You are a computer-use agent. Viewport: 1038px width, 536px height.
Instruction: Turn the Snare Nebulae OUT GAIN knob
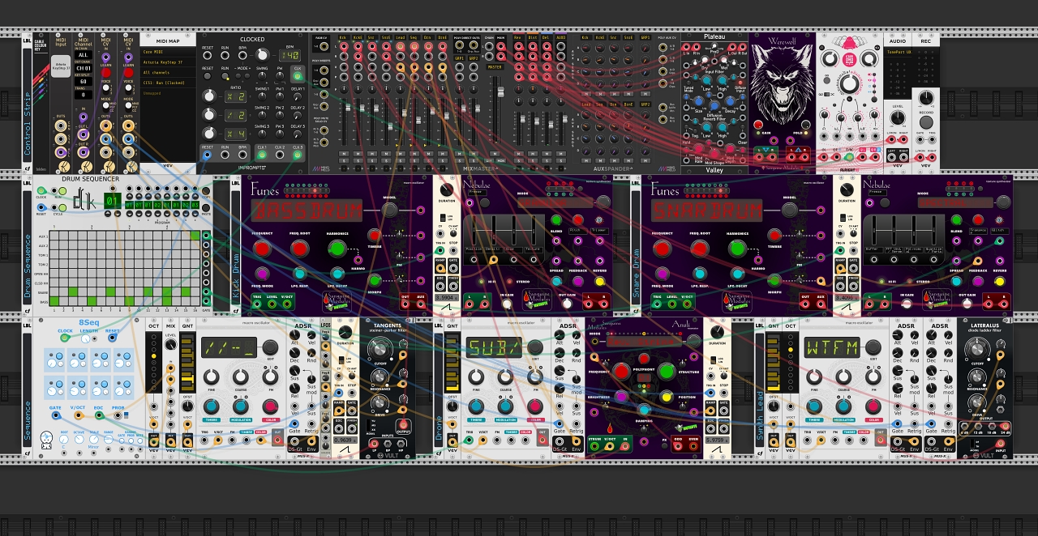point(967,305)
